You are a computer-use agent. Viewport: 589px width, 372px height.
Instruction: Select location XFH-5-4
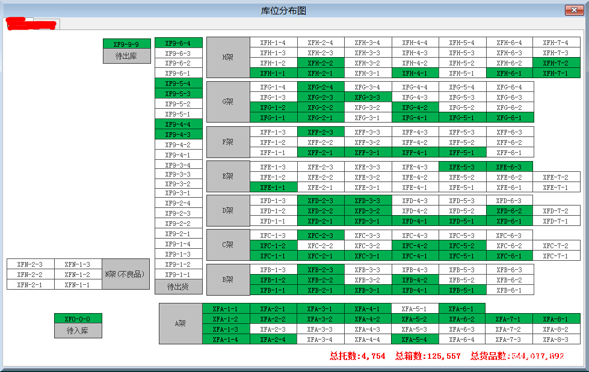463,43
